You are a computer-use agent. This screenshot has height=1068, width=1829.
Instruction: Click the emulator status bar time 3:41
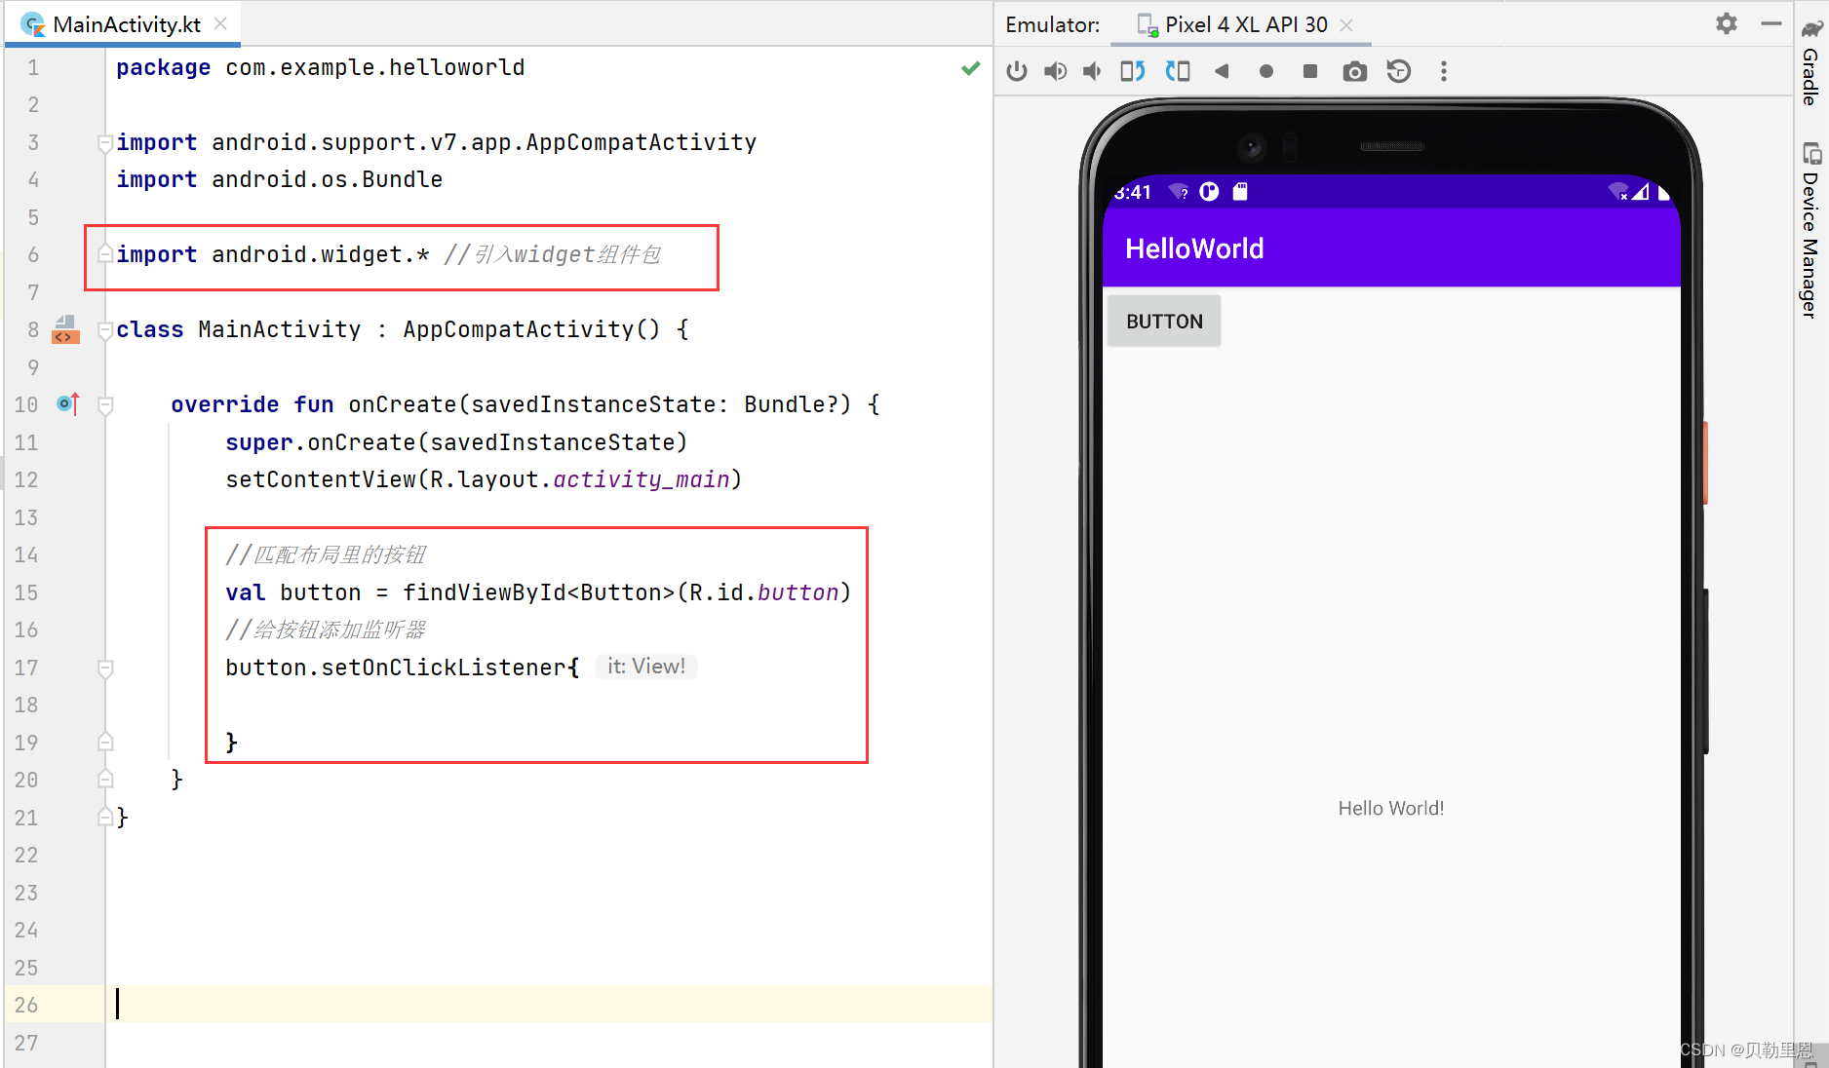1133,192
